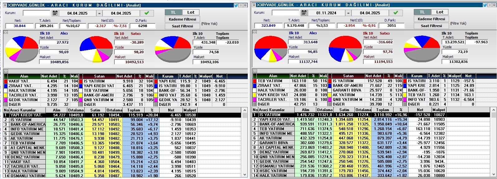Screen dimensions: 497x179
Task: Click magenta swatch beside GEDIK YATIRIM in Alan table
Action: 6,100
